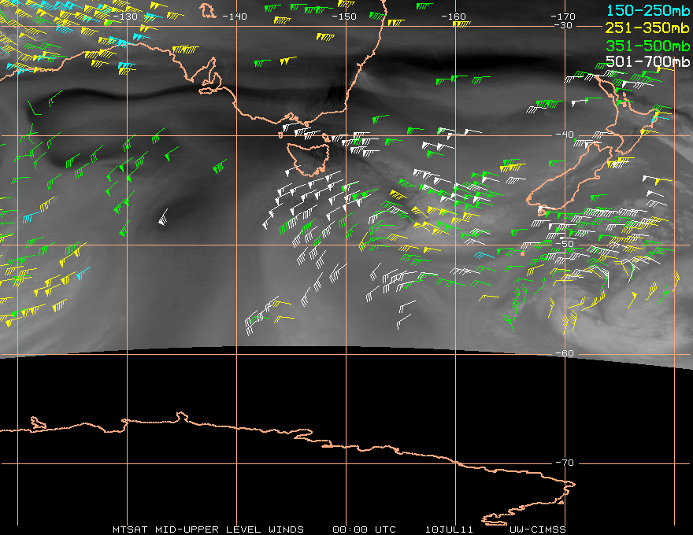Click the -30 latitude label
Viewport: 693px width, 535px height.
coord(564,25)
